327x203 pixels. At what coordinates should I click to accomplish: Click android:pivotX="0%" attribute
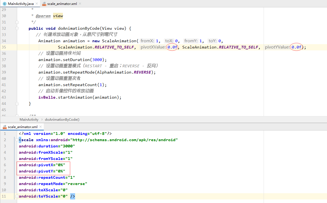(x=42, y=165)
